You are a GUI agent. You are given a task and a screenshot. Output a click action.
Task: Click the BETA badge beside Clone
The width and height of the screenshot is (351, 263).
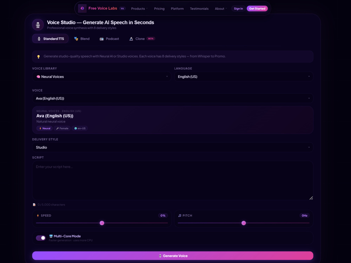(x=151, y=39)
